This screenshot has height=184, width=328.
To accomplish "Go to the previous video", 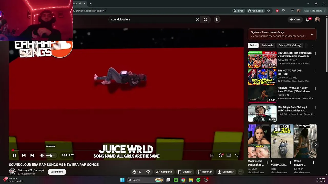I will tap(24, 155).
